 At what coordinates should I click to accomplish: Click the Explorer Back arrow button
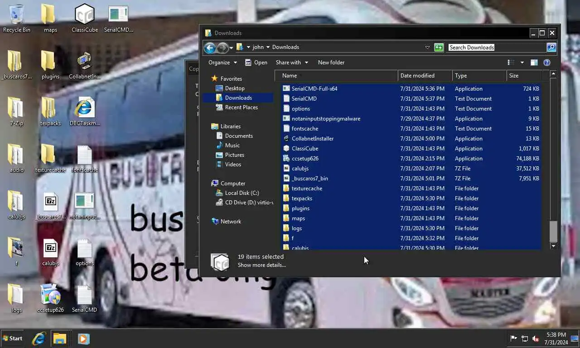pos(209,47)
